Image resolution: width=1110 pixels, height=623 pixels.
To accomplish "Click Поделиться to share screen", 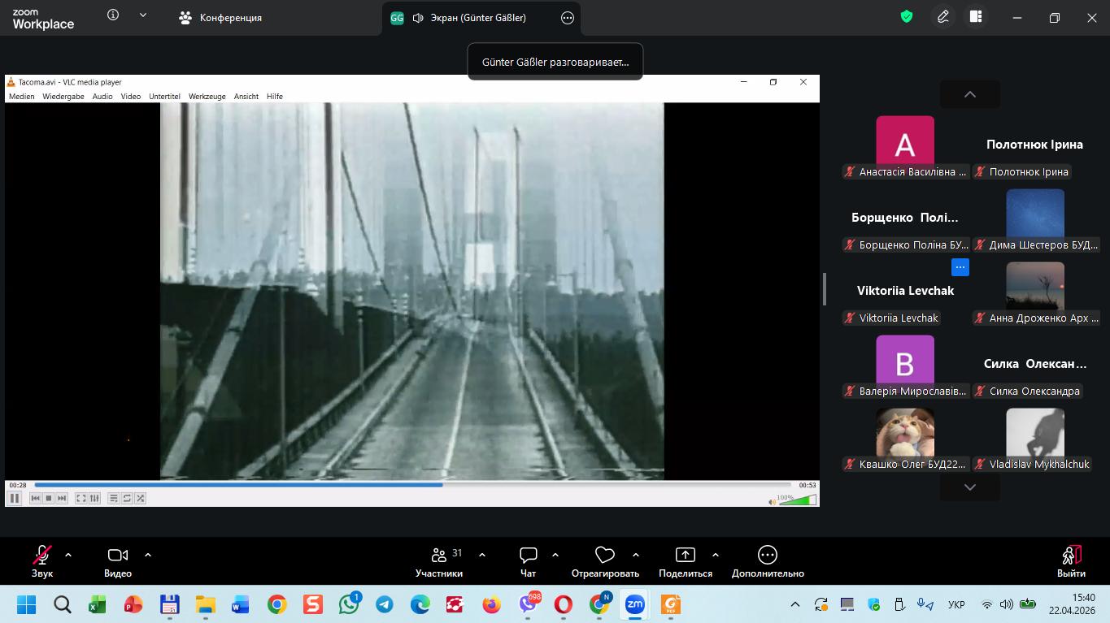I will click(685, 561).
